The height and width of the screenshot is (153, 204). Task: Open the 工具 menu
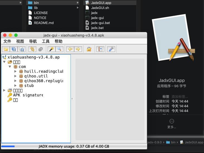(46, 41)
